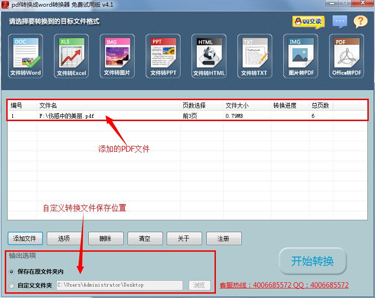Choose the 文件转图片 format icon

[117, 56]
